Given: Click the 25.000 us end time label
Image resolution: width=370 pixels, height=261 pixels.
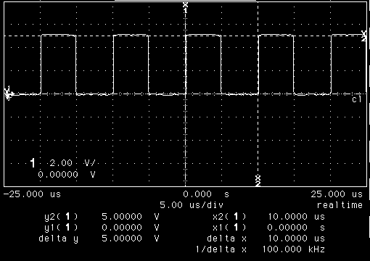Looking at the screenshot, I should [x=337, y=194].
